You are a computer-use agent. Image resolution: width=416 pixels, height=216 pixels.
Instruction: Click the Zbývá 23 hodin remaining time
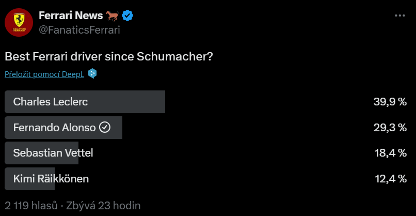coord(103,206)
